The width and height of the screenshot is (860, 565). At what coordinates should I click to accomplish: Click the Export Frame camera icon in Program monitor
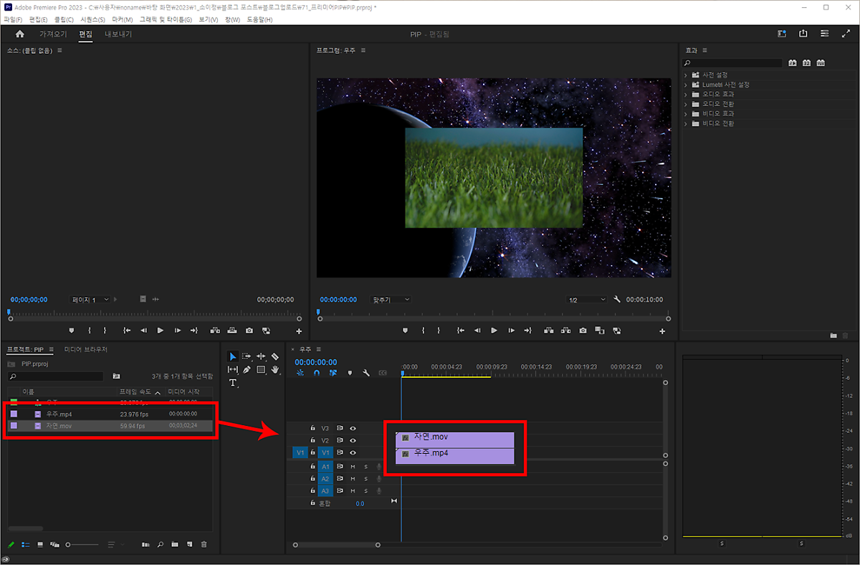click(583, 331)
